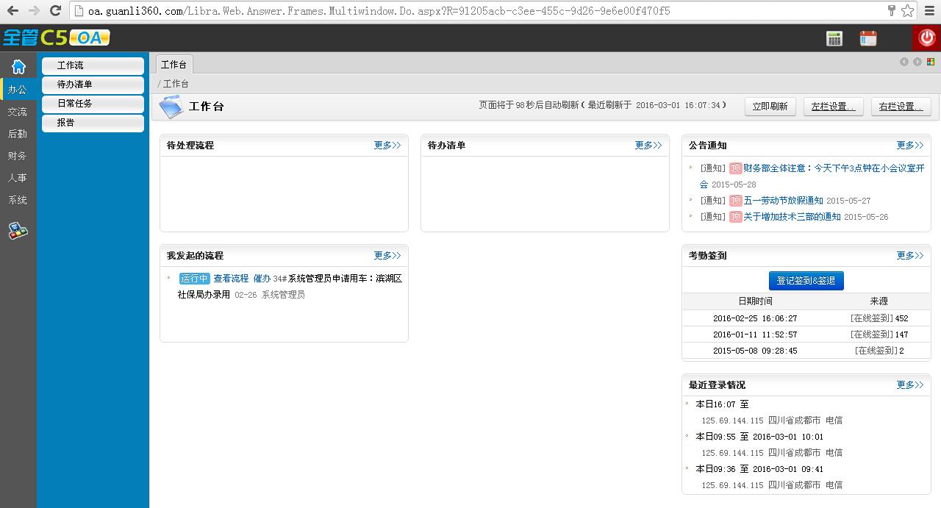Open the 报告 menu group

(x=93, y=124)
